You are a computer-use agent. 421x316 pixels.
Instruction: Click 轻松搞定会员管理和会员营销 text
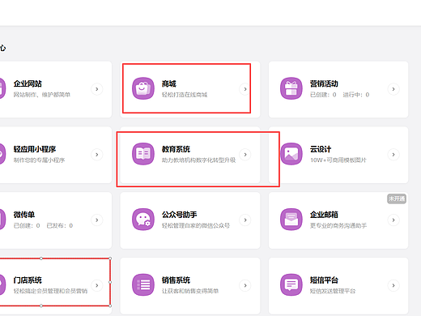point(50,291)
